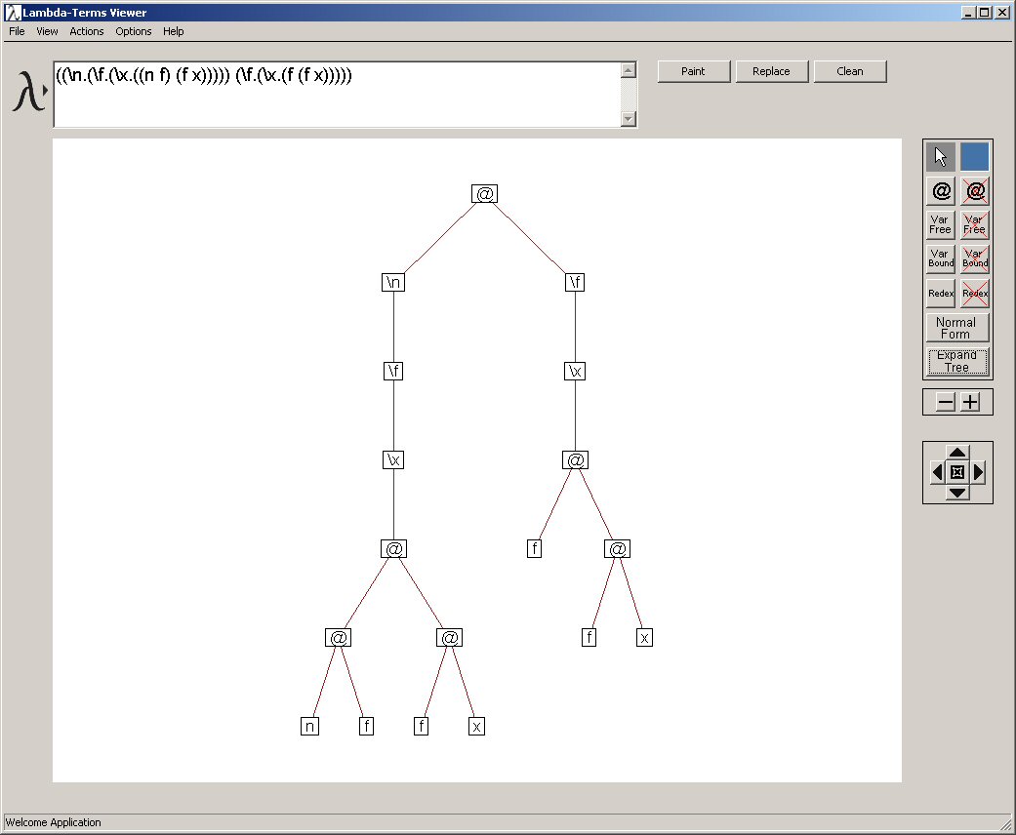
Task: Click the Expand Tree button
Action: pos(957,361)
